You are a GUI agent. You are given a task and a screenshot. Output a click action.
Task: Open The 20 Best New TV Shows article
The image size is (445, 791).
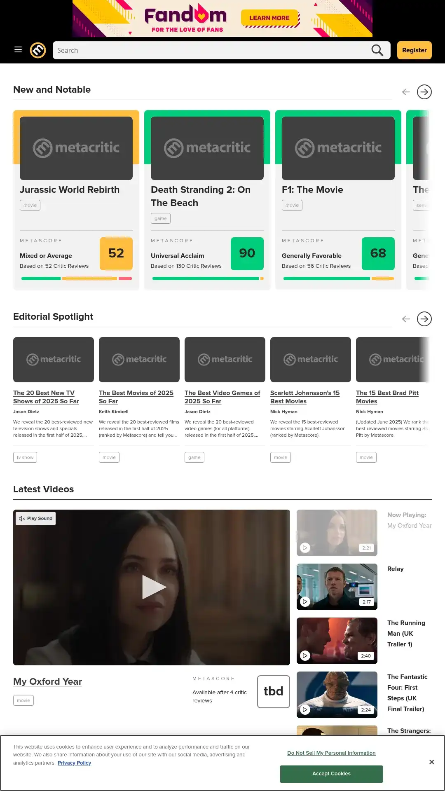46,397
